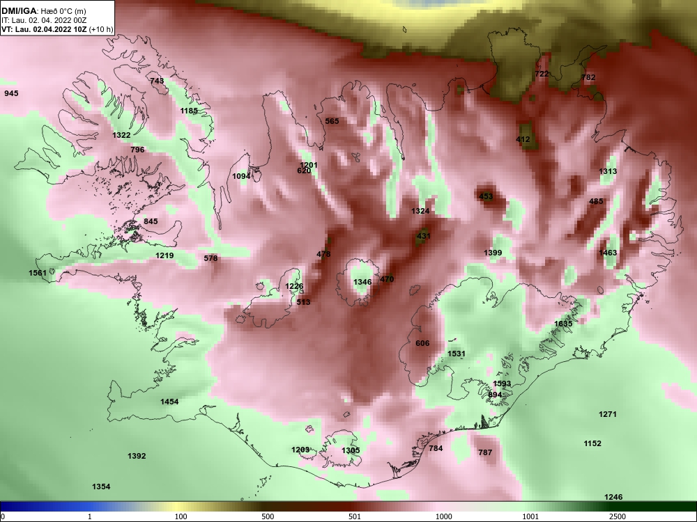Select the valid time line 'VT: Lau. 02.04.2022 10Z'

(x=45, y=30)
